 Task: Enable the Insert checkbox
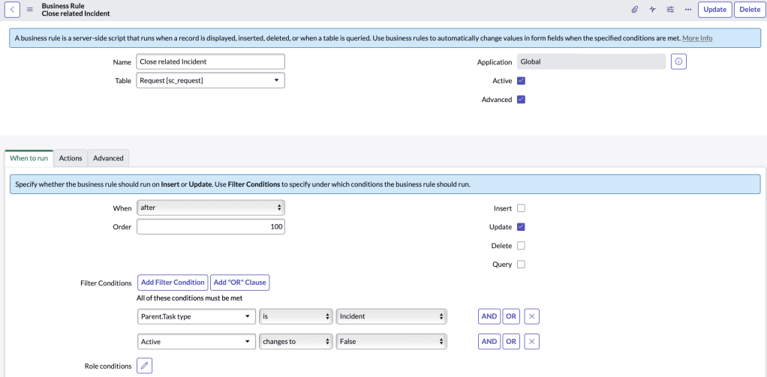coord(521,208)
